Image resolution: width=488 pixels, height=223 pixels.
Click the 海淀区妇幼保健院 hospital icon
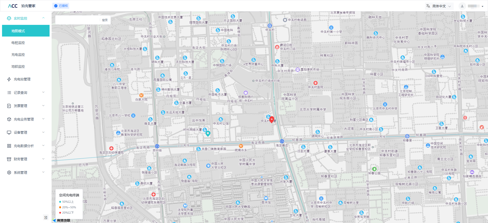pyautogui.click(x=111, y=148)
